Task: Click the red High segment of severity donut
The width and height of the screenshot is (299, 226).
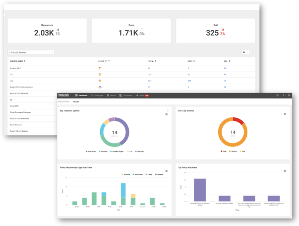Action: [x=238, y=120]
